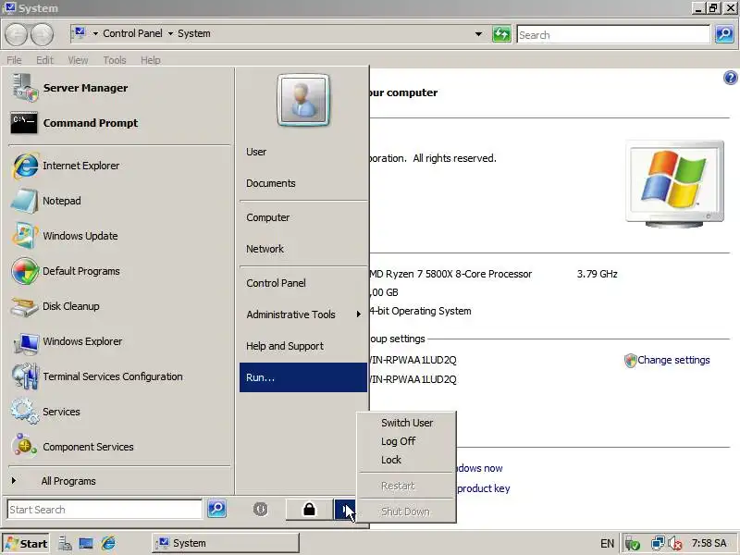Click the Server Manager quick launch icon
The height and width of the screenshot is (555, 740).
point(65,543)
